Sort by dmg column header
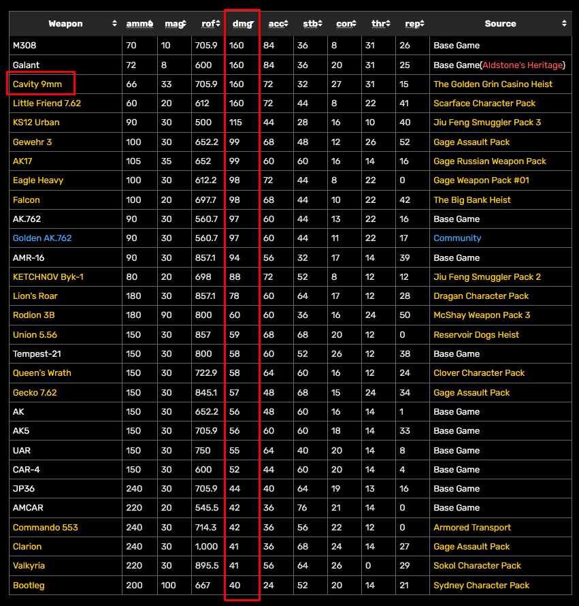The width and height of the screenshot is (579, 606). (x=242, y=24)
